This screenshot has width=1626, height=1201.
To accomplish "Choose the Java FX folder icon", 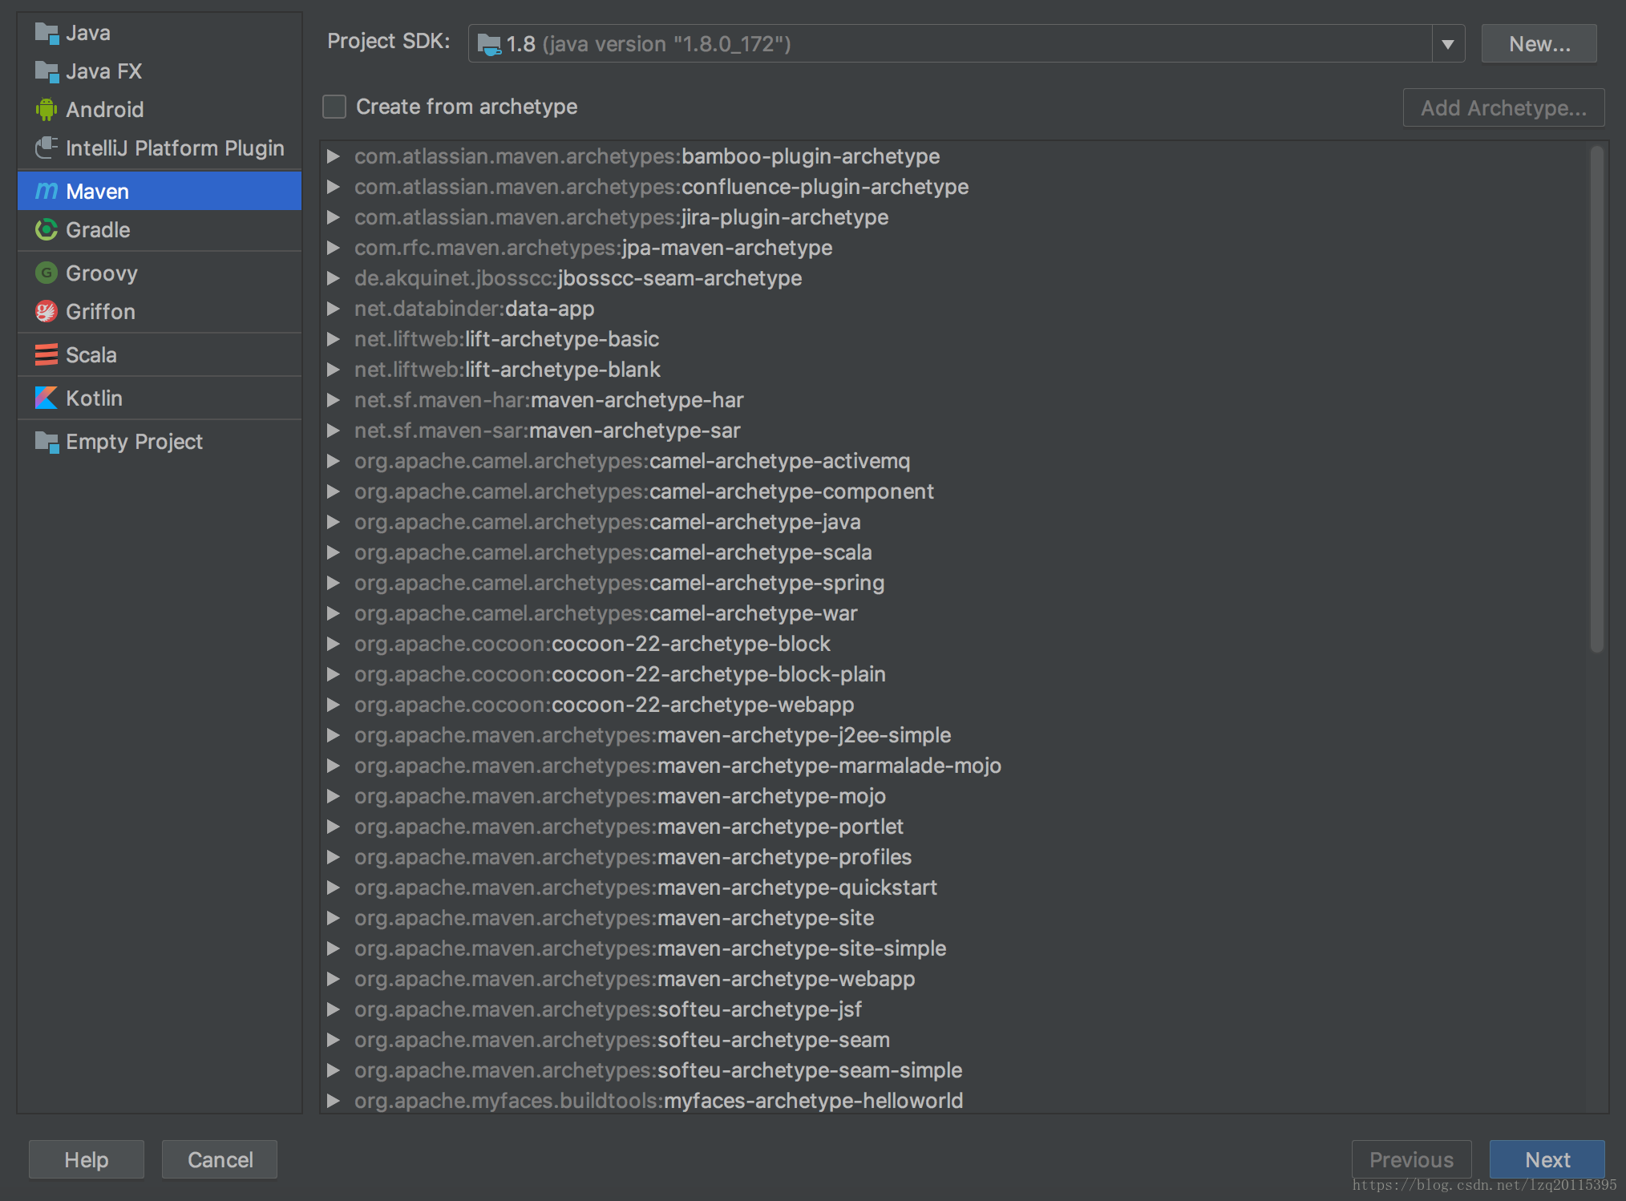I will coord(47,71).
